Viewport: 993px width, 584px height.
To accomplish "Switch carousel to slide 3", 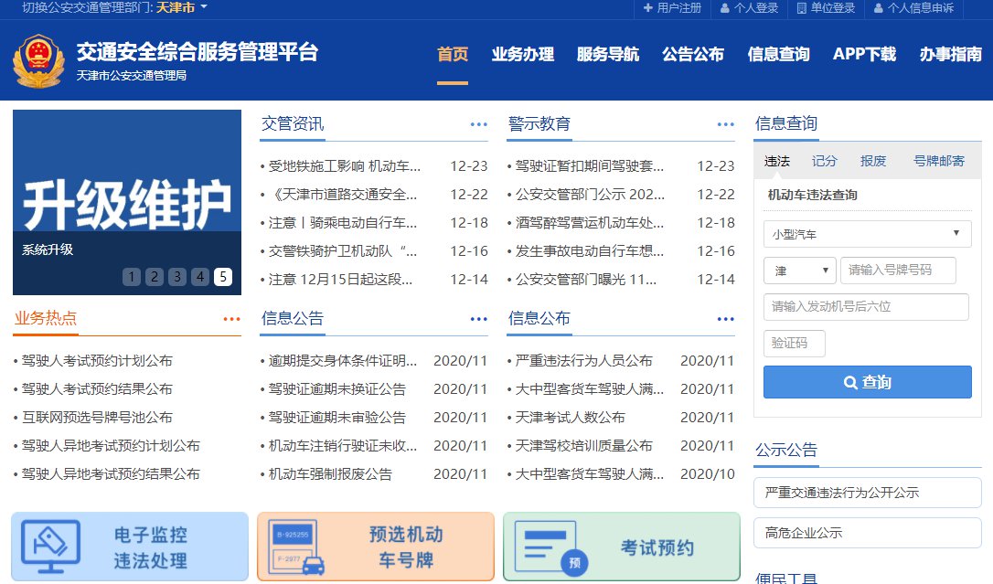I will pyautogui.click(x=177, y=277).
